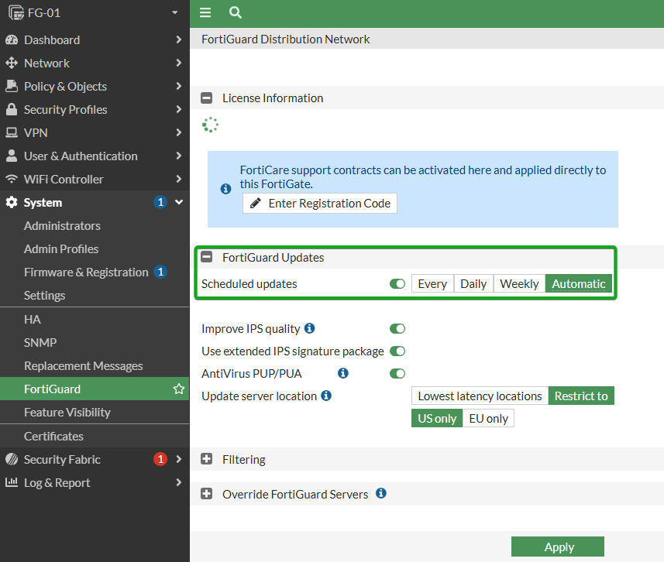Expand Policy & Objects chevron
Image resolution: width=664 pixels, height=562 pixels.
pyautogui.click(x=179, y=87)
